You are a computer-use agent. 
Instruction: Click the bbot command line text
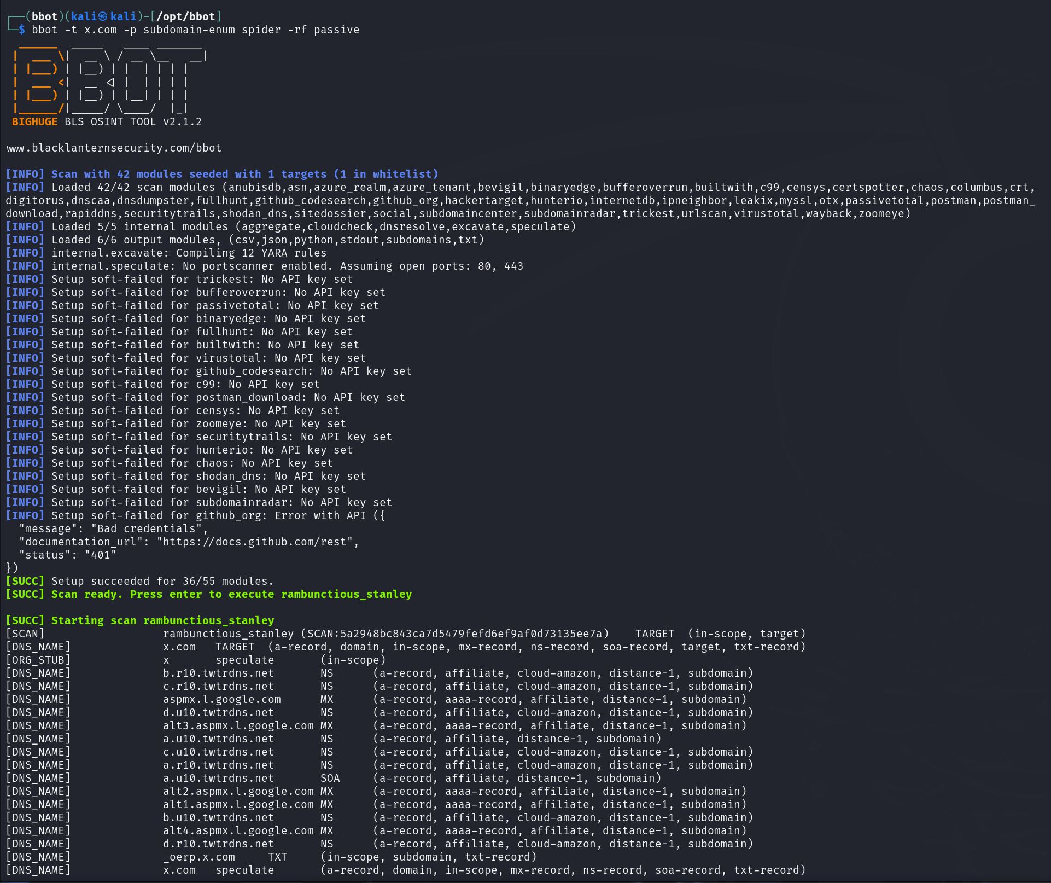point(195,30)
